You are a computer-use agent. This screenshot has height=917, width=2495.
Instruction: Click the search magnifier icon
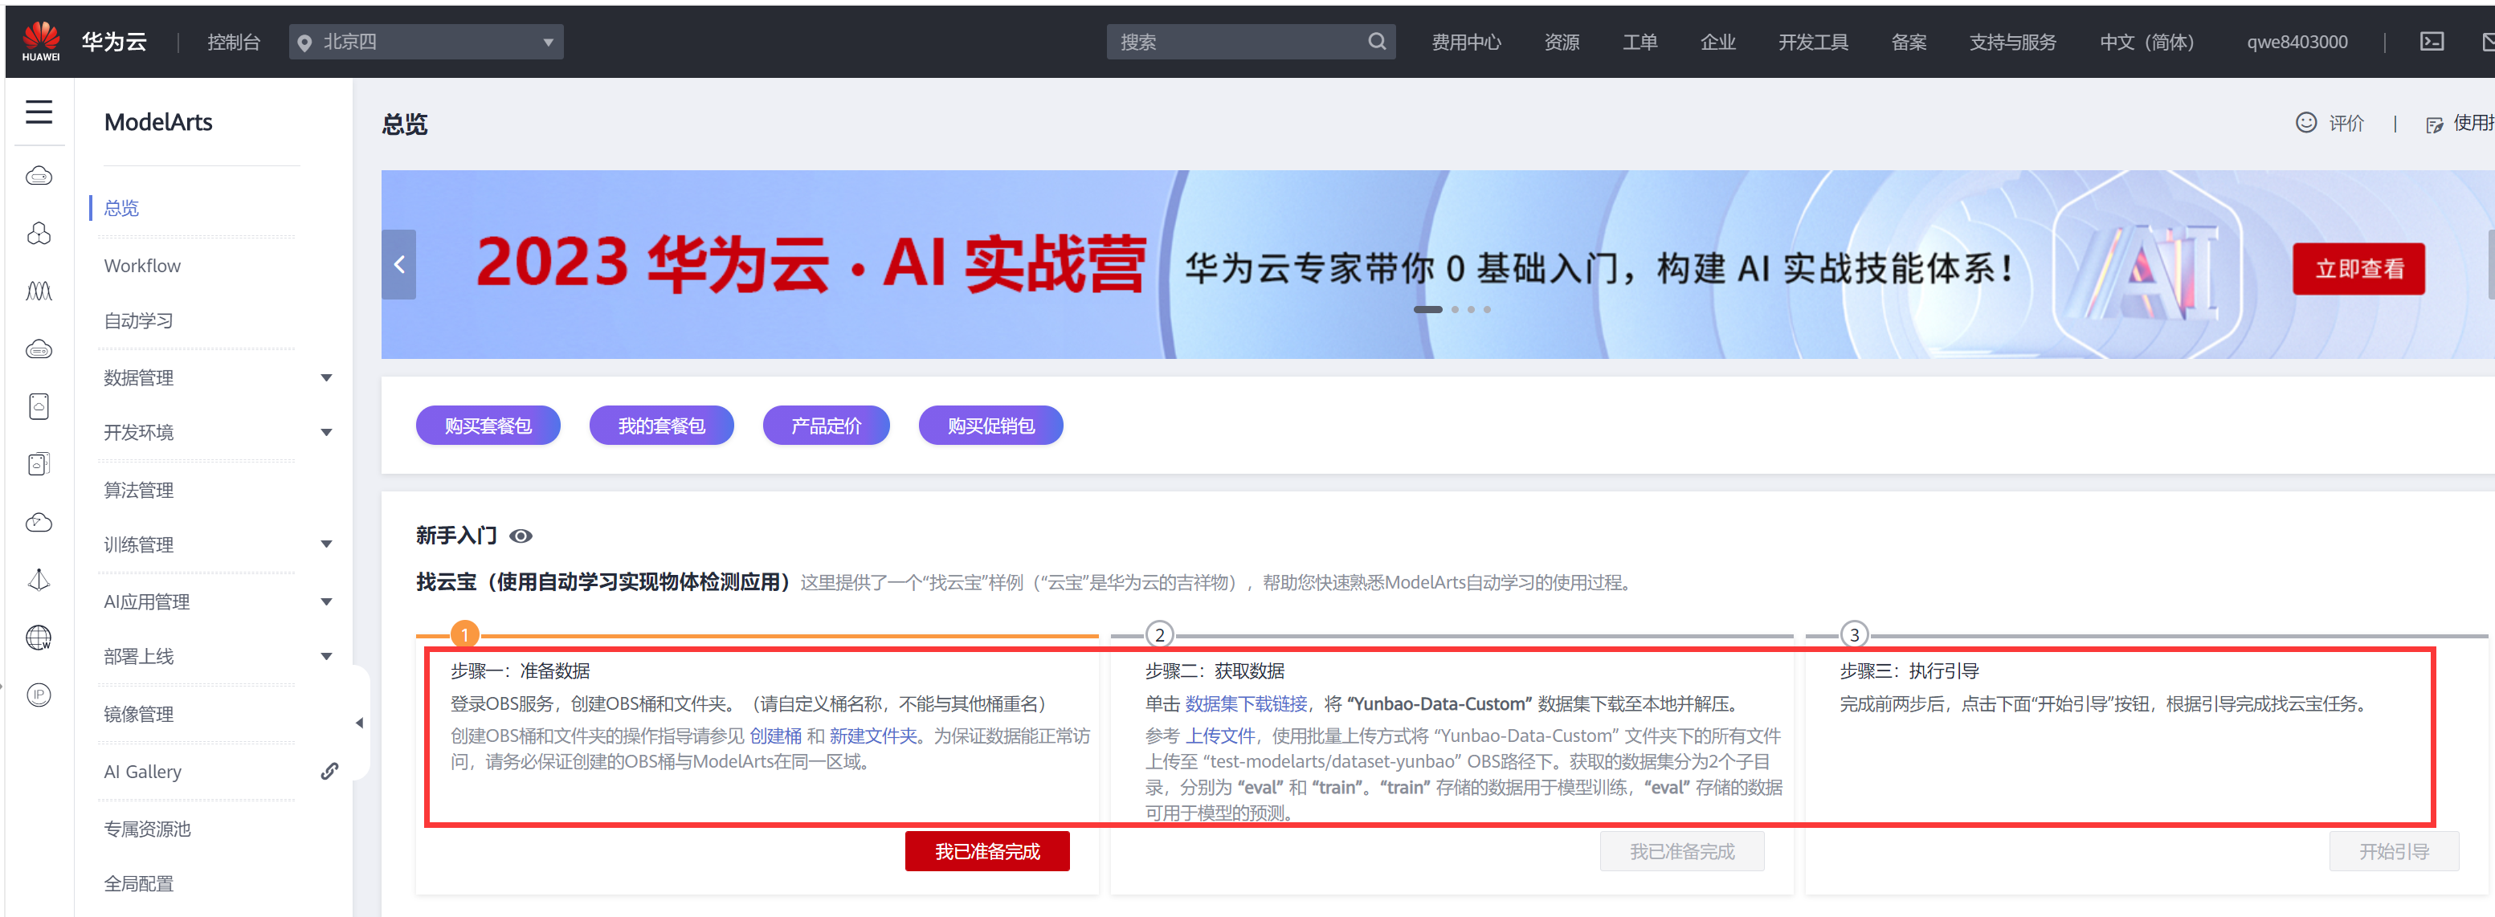coord(1376,42)
